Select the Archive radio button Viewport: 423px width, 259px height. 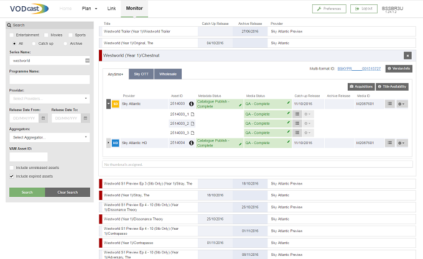pos(65,43)
